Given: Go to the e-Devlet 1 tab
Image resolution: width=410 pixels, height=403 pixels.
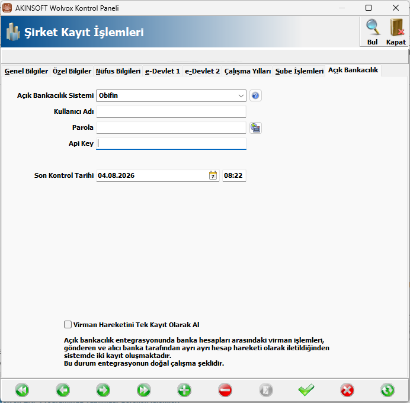Looking at the screenshot, I should pos(163,71).
